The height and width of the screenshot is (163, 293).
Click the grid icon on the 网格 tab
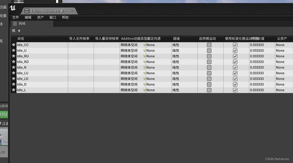[15, 24]
